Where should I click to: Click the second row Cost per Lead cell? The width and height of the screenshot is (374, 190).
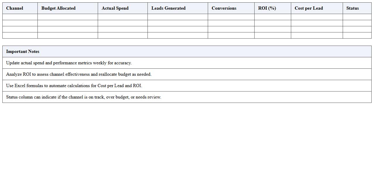click(316, 23)
